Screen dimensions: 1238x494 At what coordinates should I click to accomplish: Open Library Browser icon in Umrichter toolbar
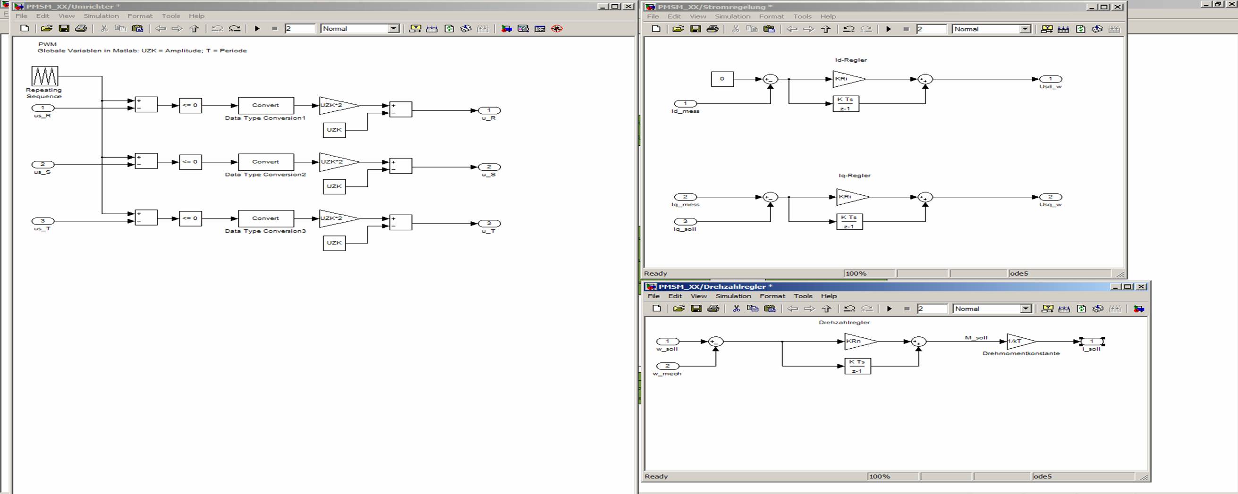pos(506,29)
